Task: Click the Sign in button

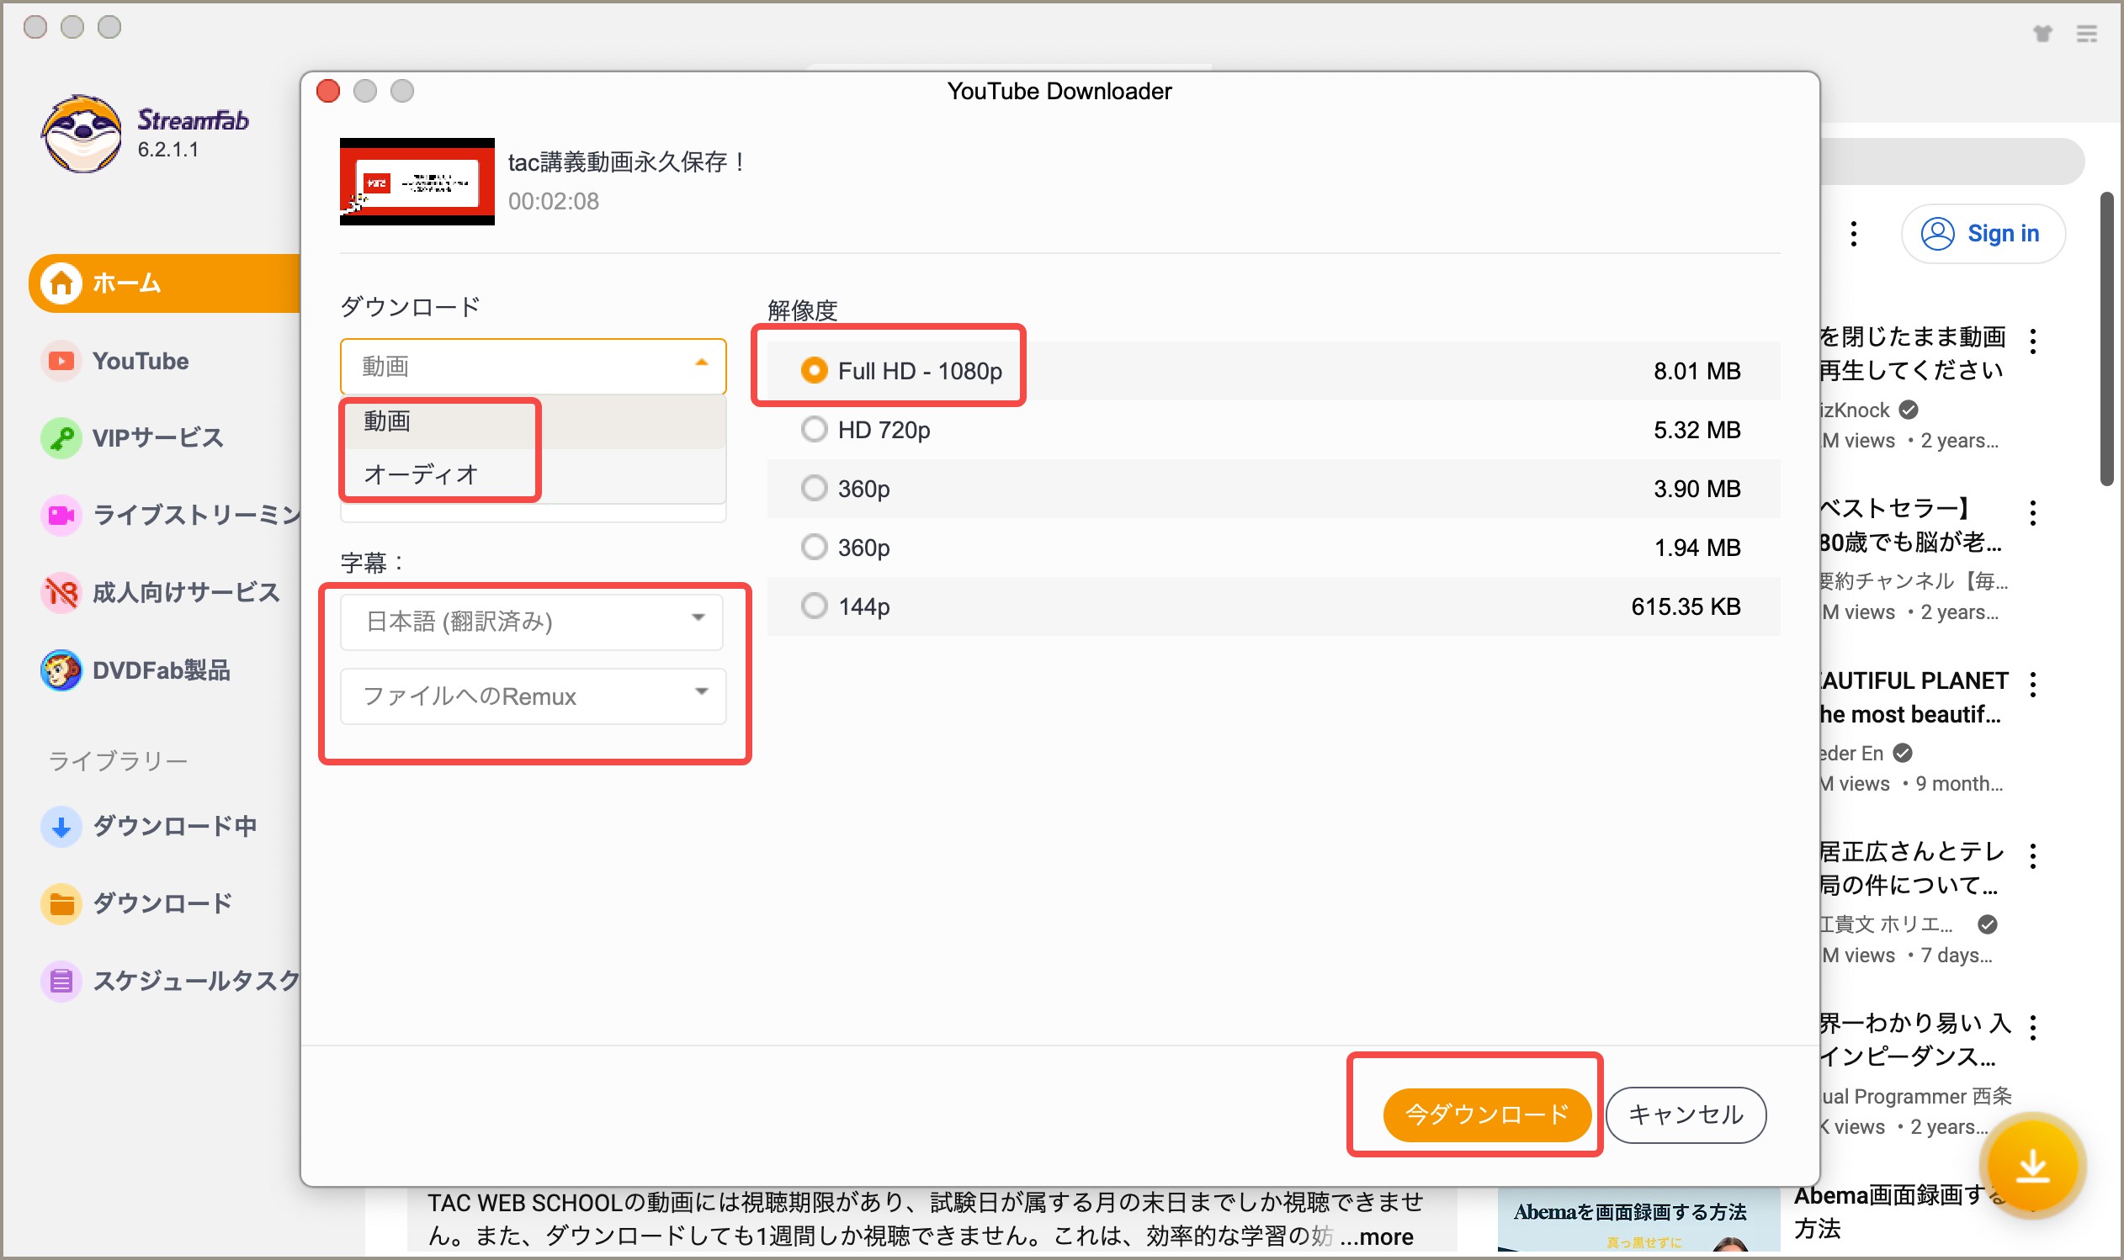Action: pos(1982,234)
